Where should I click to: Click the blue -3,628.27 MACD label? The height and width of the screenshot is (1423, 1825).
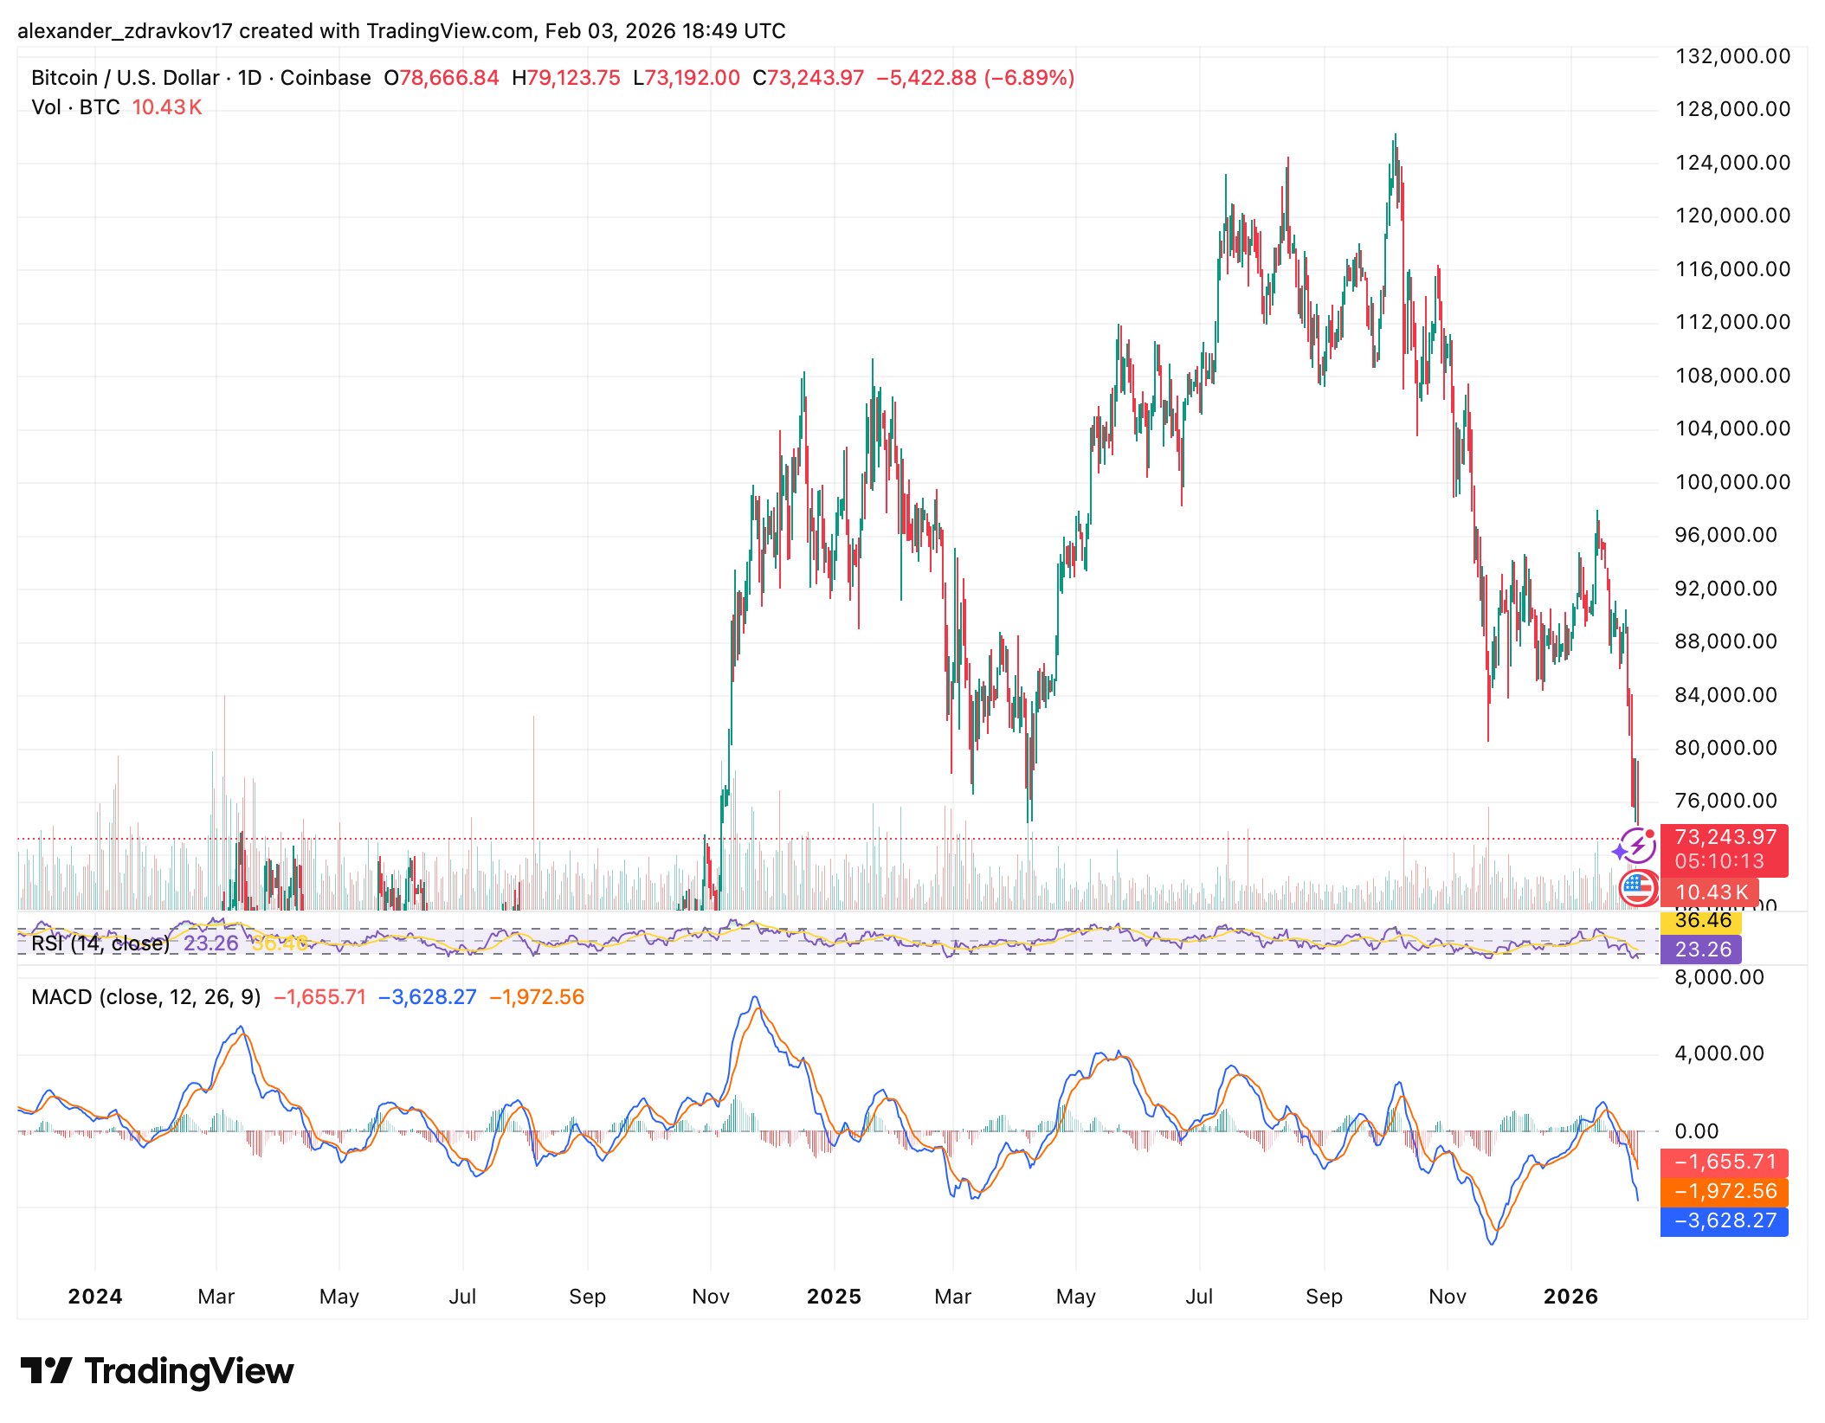coord(1724,1221)
